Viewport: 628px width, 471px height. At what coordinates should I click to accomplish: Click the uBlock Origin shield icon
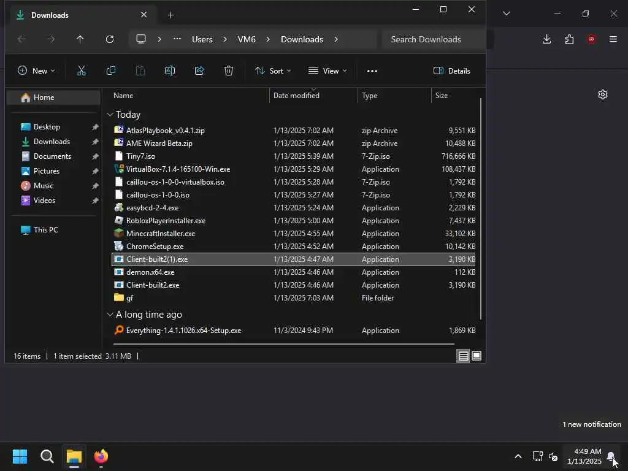tap(591, 39)
